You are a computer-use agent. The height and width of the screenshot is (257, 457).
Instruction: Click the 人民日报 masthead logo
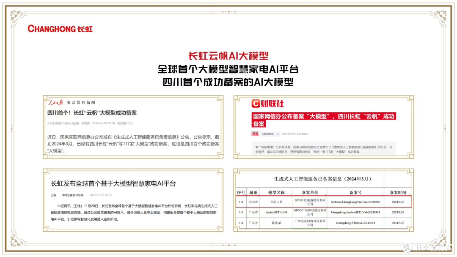[x=55, y=102]
